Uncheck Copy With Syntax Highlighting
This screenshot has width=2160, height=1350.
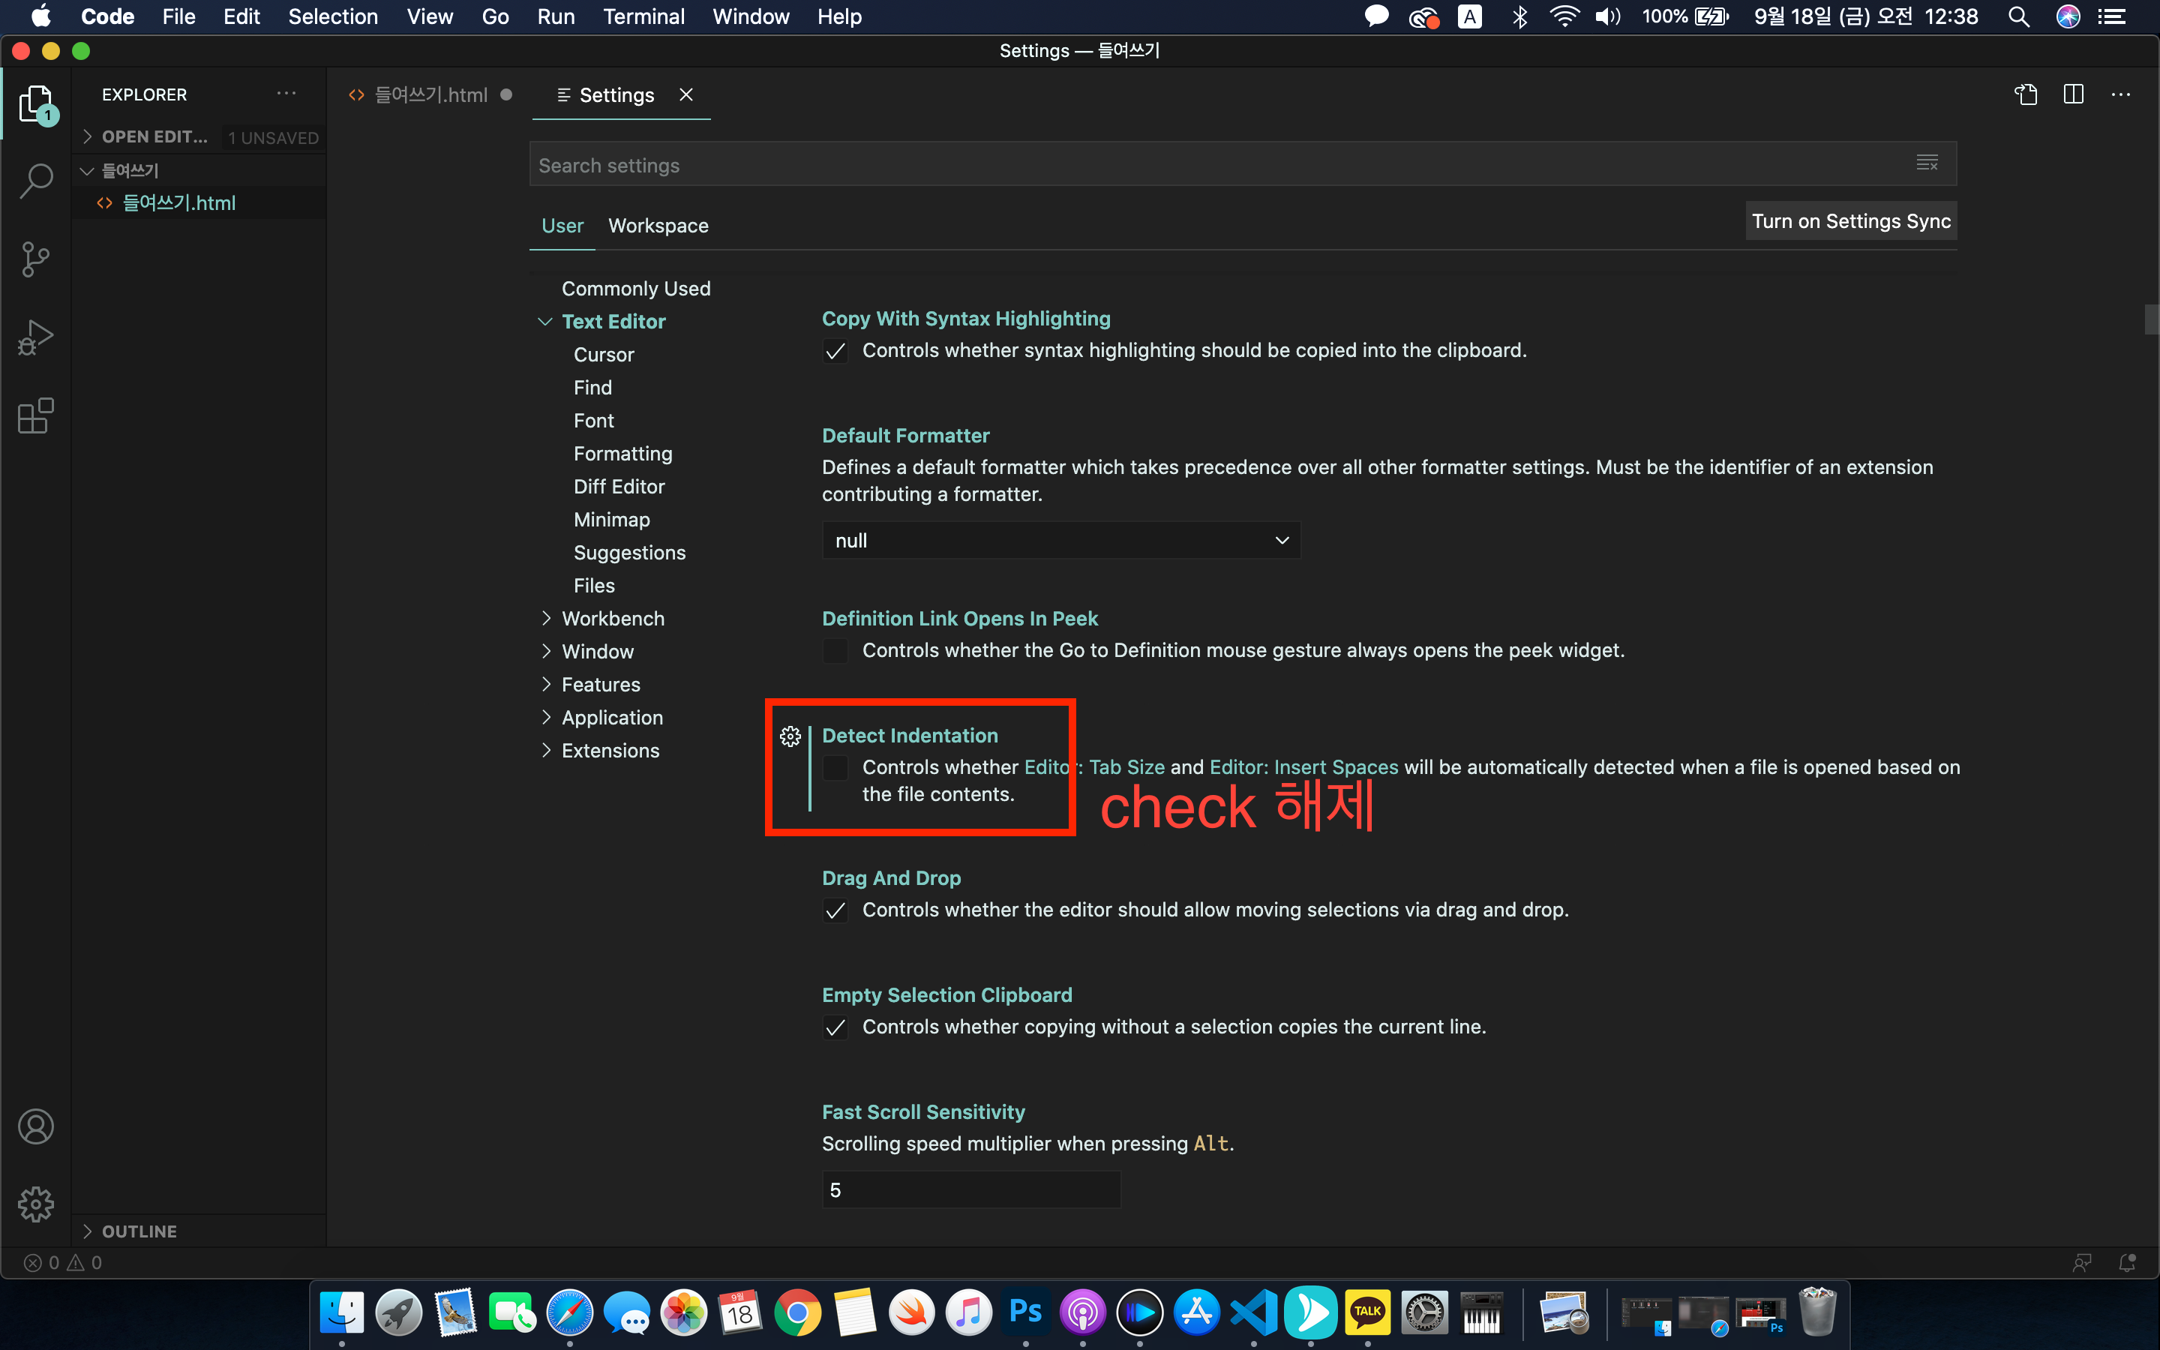835,351
